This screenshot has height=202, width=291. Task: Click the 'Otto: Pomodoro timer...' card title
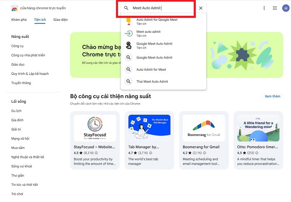pos(257,147)
